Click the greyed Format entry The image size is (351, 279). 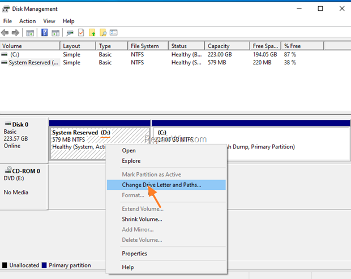(166, 195)
